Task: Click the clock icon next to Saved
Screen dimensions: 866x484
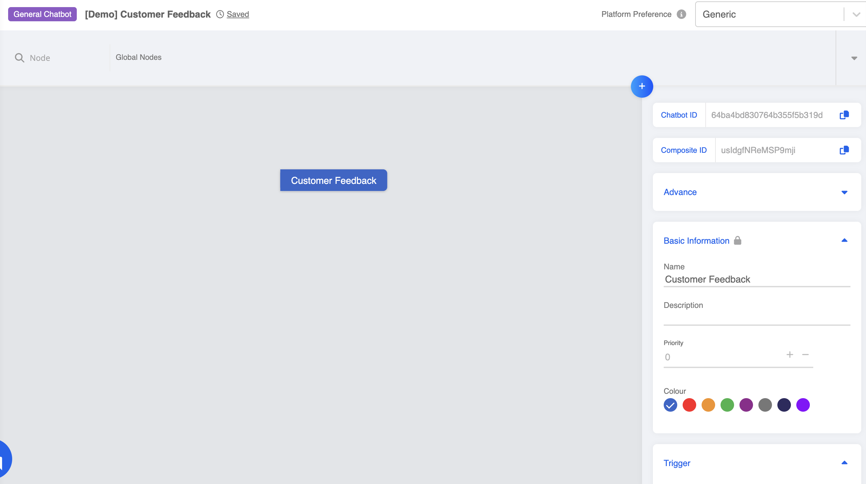Action: pos(220,14)
